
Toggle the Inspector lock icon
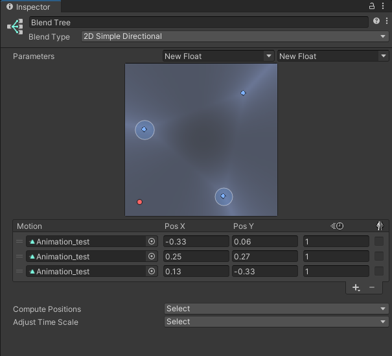click(372, 6)
